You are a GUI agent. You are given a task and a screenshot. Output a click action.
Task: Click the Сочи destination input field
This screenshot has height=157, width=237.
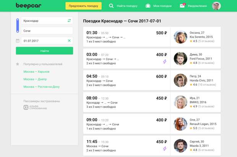[x=47, y=31]
